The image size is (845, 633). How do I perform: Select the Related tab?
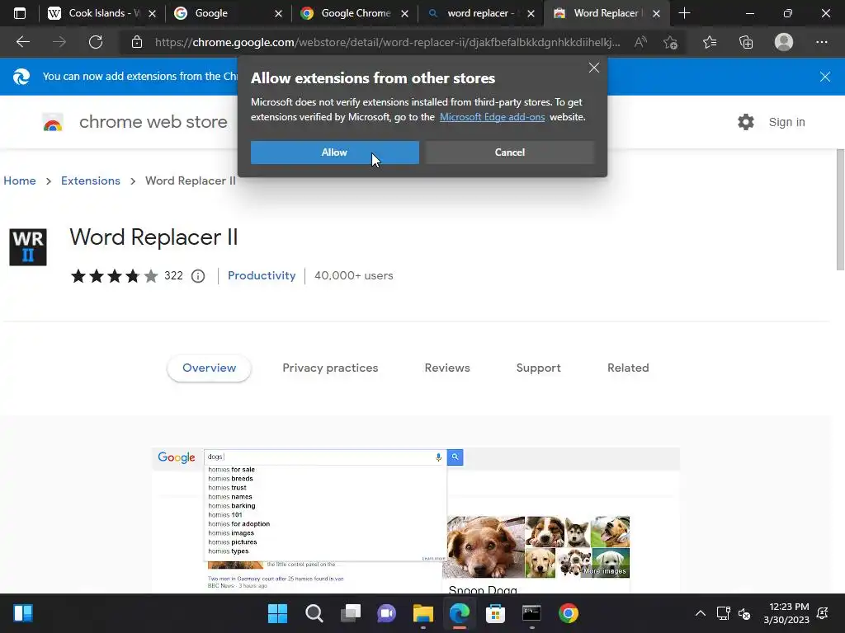628,368
